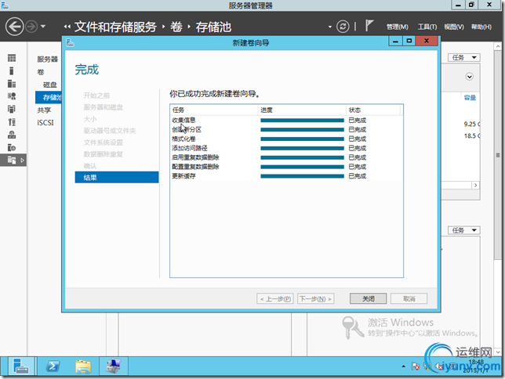Select File and Storage Services sidebar icon
The image size is (505, 379).
(x=12, y=160)
